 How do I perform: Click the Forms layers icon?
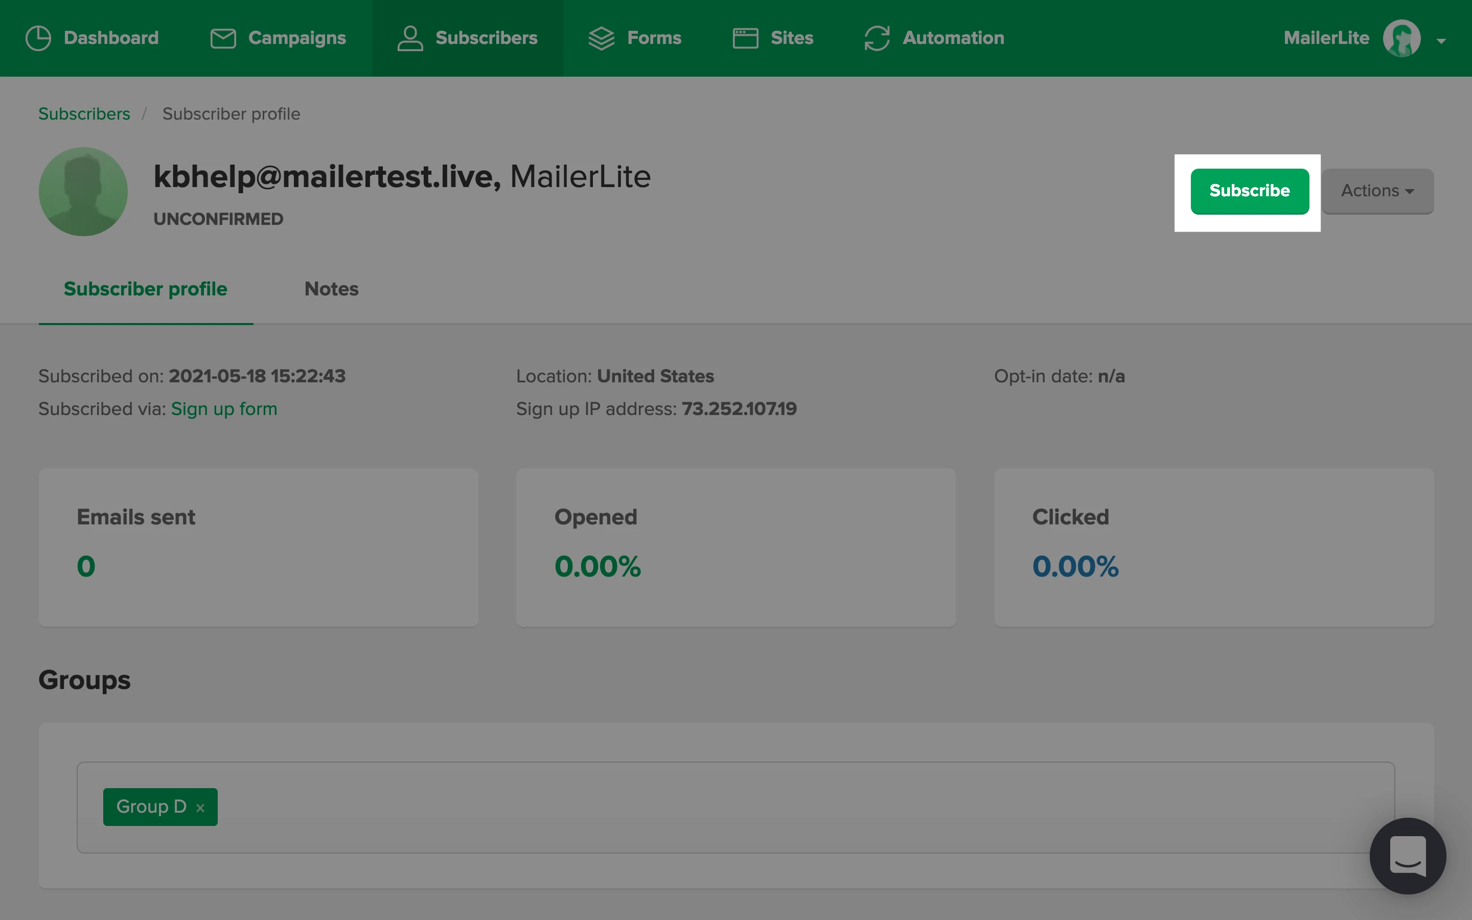(x=601, y=38)
